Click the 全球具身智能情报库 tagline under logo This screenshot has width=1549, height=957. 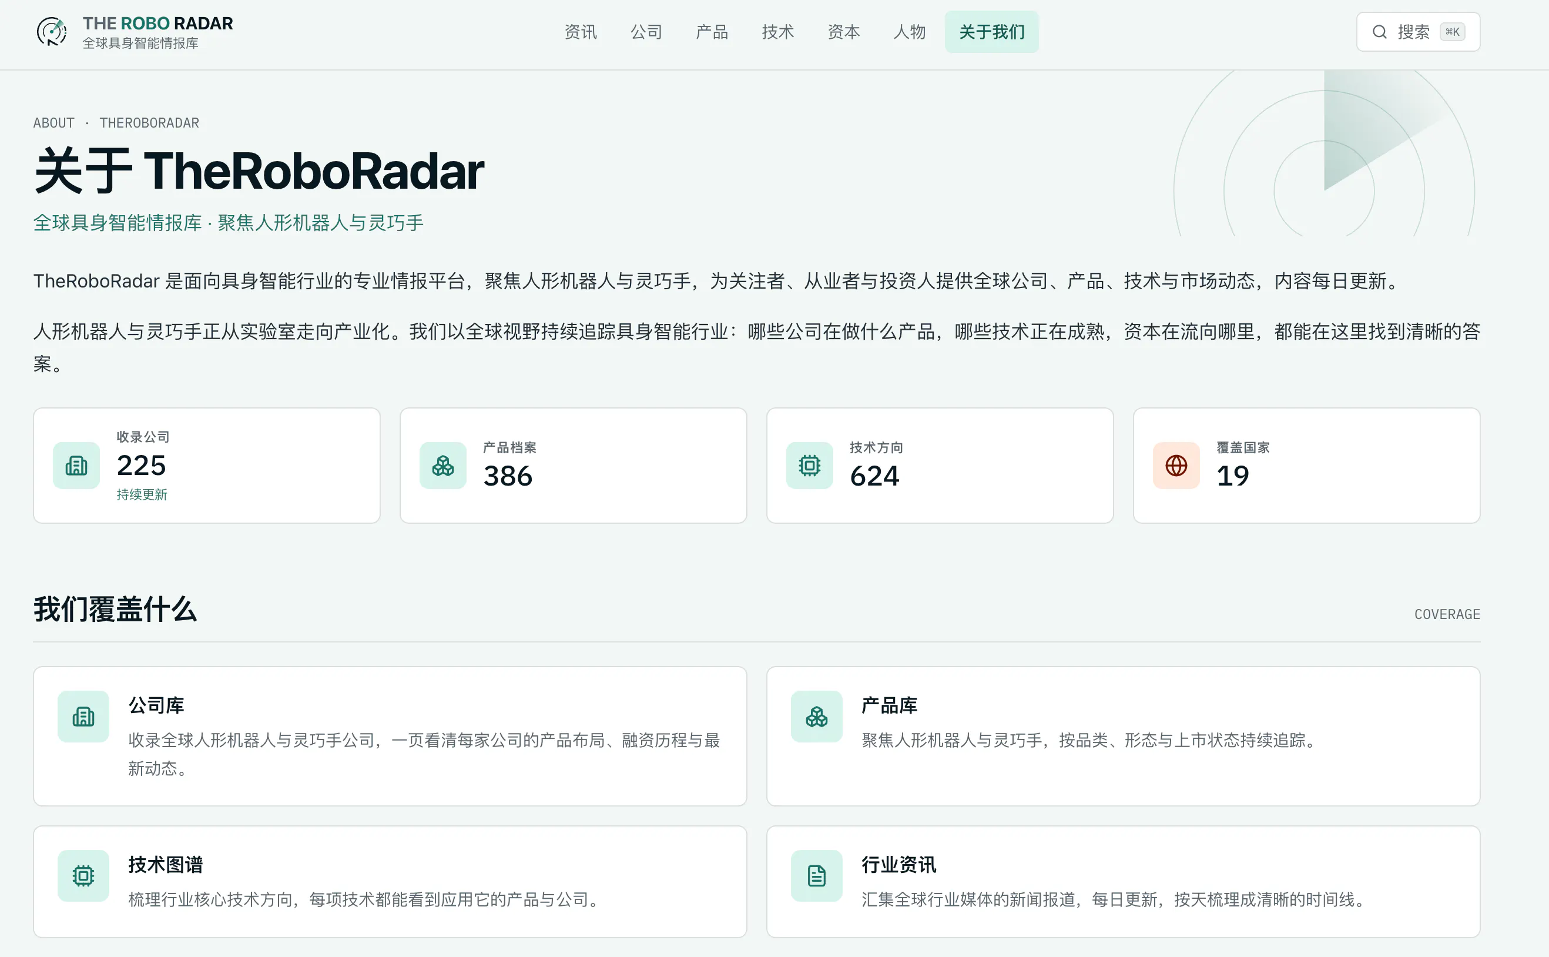coord(140,43)
